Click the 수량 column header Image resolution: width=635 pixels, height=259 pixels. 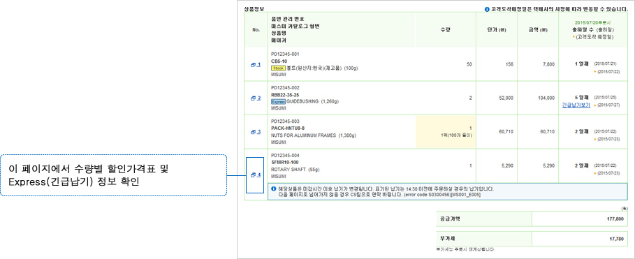[446, 29]
